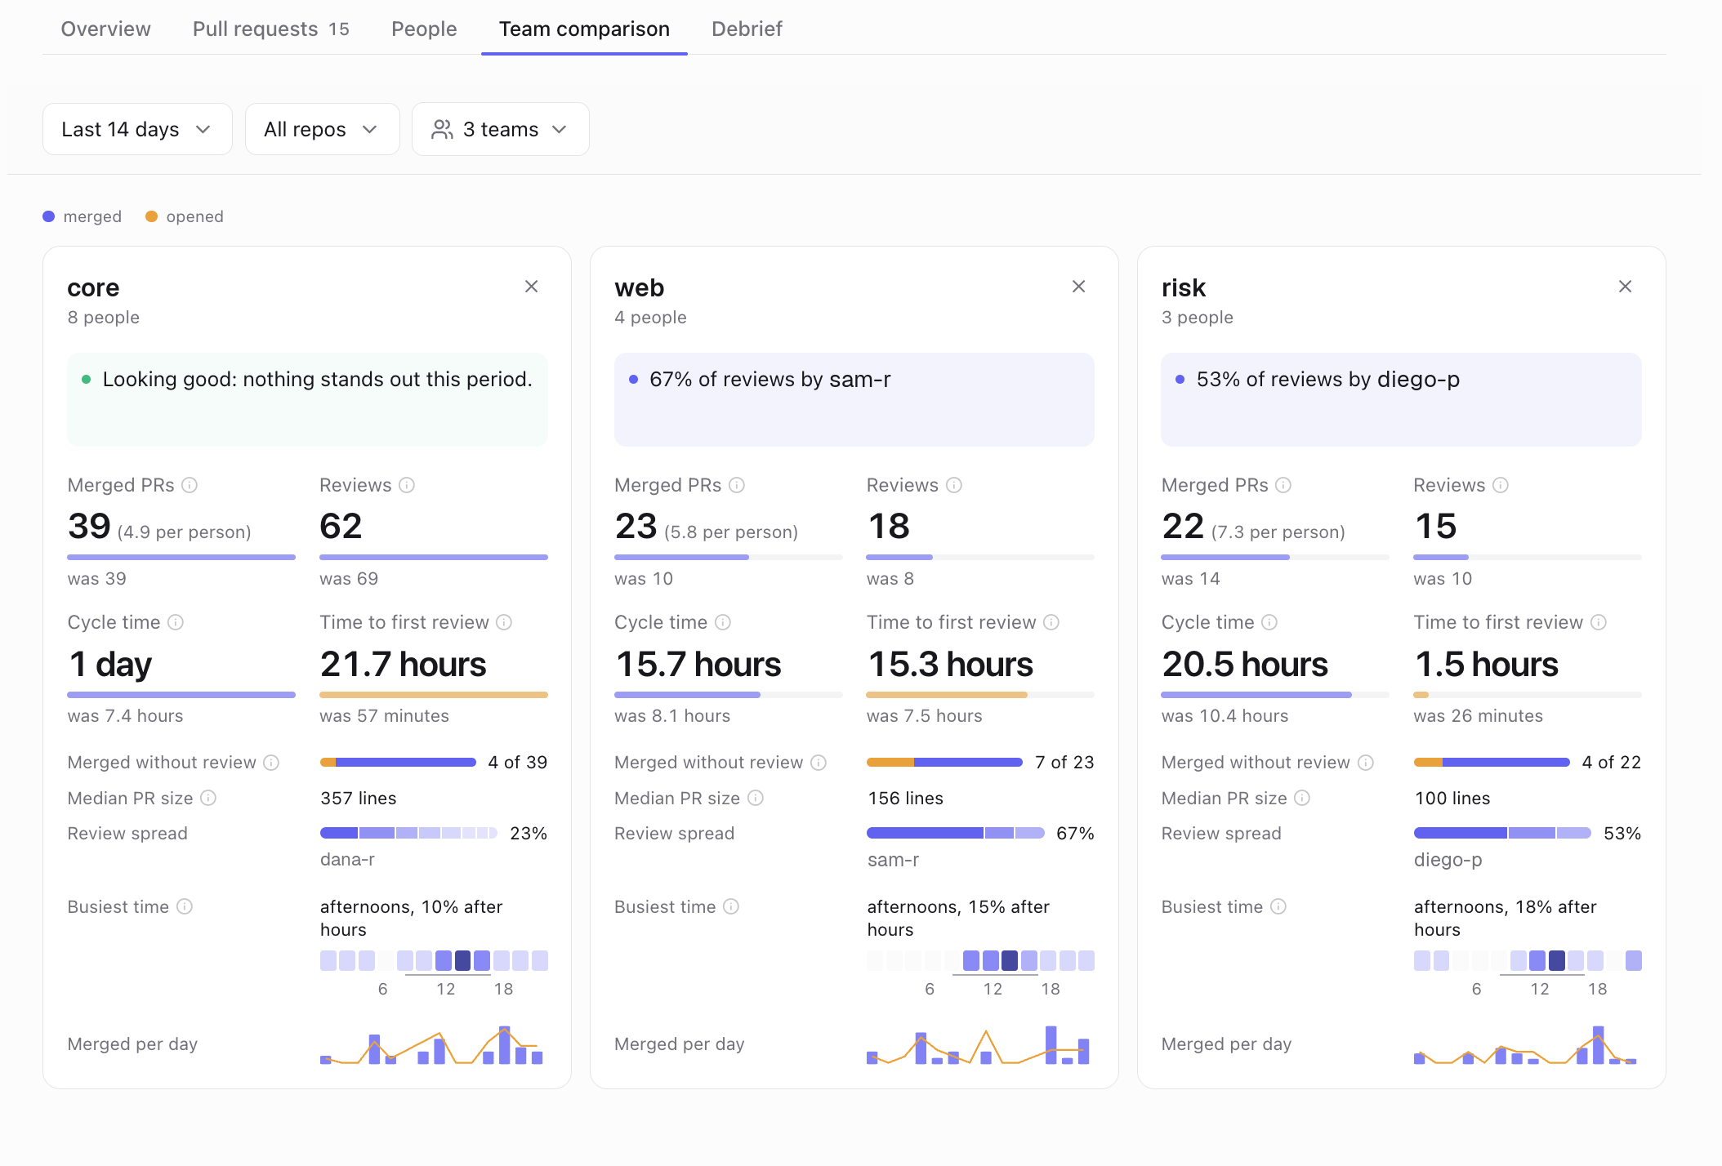Image resolution: width=1722 pixels, height=1166 pixels.
Task: Remove the web team card
Action: tap(1078, 287)
